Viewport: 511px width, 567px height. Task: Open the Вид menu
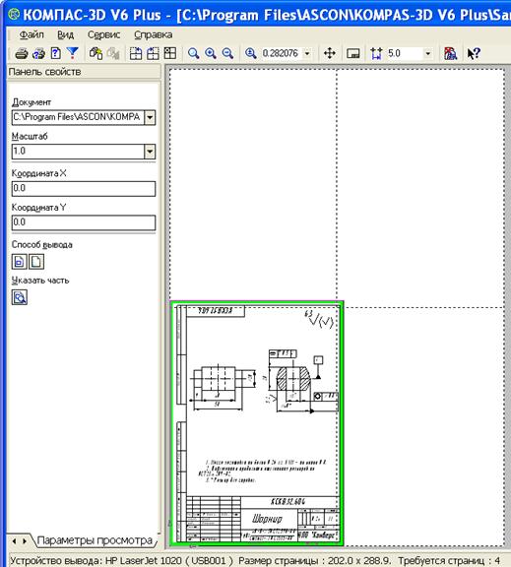click(x=65, y=34)
